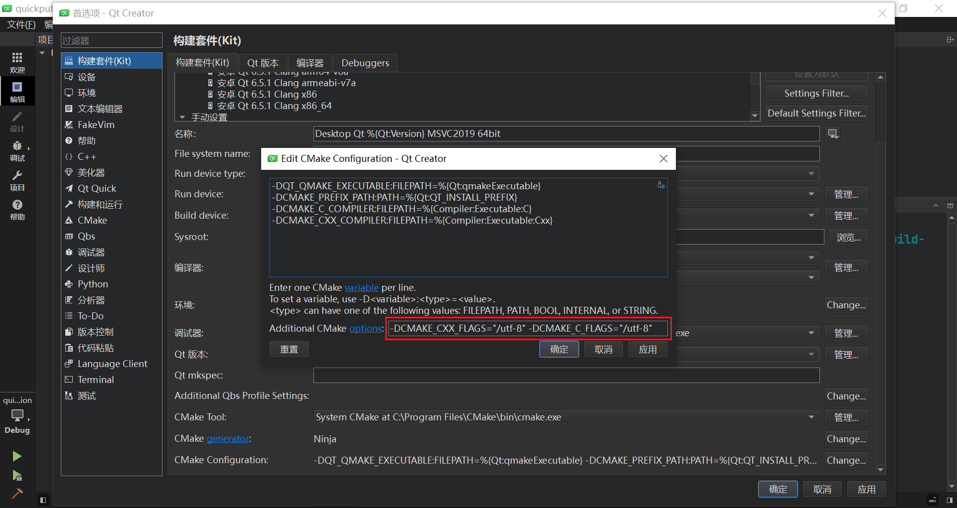Open the Help mode question icon
Screen dimensions: 957x508
pyautogui.click(x=17, y=209)
